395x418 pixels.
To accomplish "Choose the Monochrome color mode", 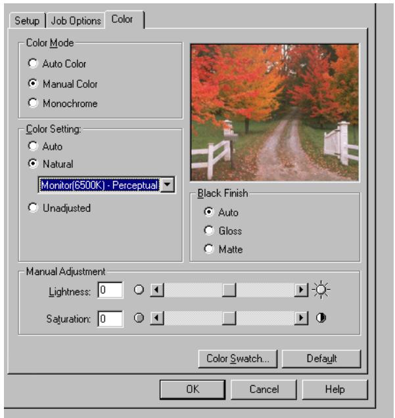I will point(33,103).
